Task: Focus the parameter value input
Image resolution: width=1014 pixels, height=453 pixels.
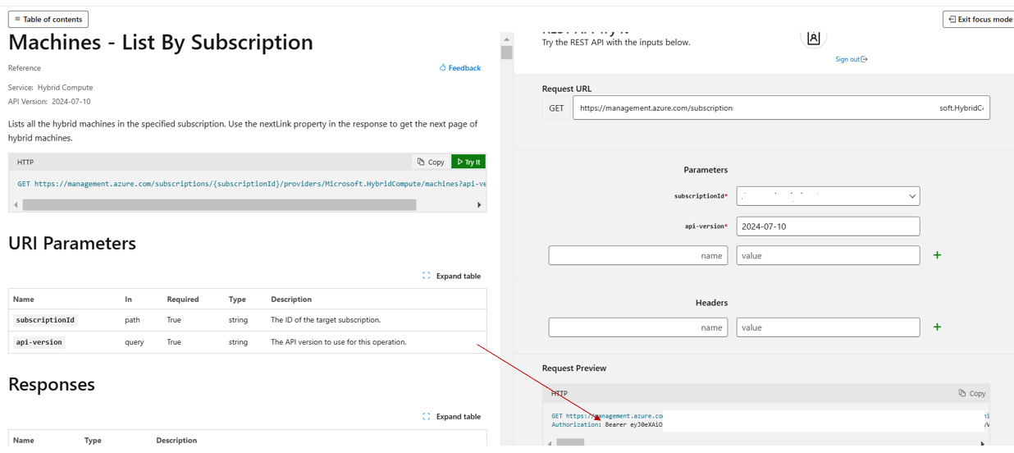Action: pyautogui.click(x=828, y=255)
